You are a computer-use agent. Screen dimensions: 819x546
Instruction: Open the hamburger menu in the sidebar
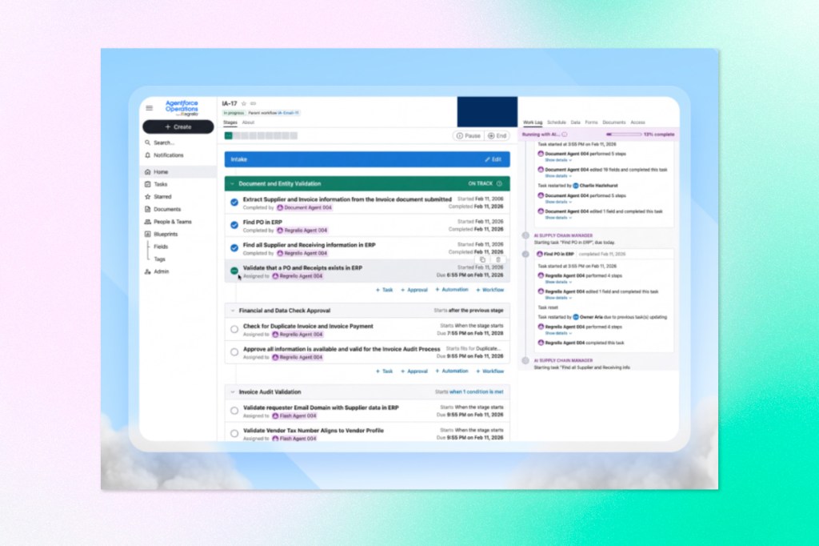point(150,108)
